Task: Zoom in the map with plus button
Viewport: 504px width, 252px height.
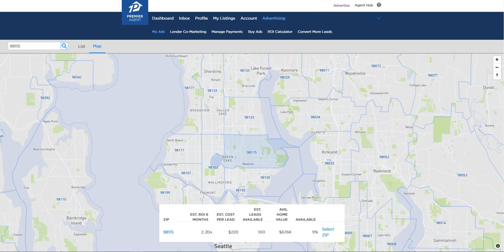Action: (497, 60)
